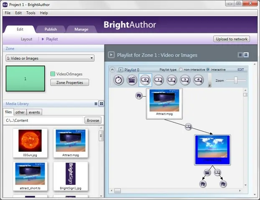The image size is (260, 200).
Task: Select the Attract.mpg node in playlist canvas
Action: click(x=164, y=104)
